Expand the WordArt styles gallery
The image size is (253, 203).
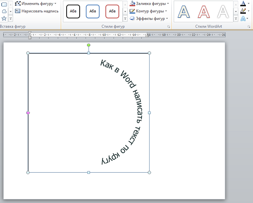236,19
